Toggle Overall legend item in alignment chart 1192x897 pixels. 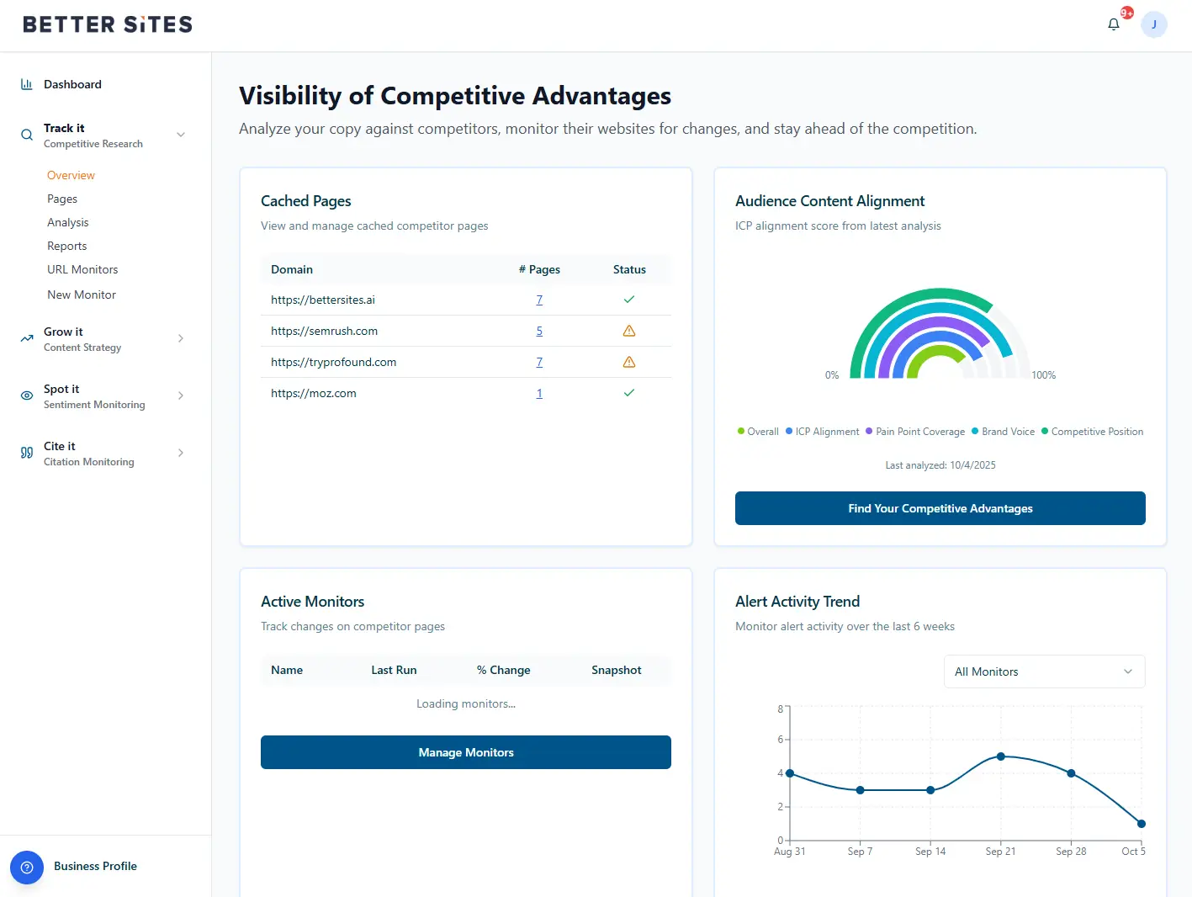(x=758, y=432)
